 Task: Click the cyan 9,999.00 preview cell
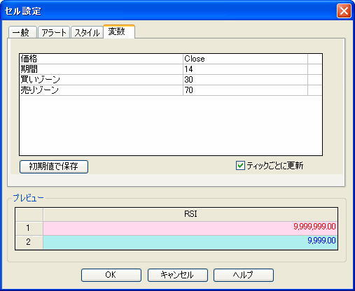tap(190, 243)
